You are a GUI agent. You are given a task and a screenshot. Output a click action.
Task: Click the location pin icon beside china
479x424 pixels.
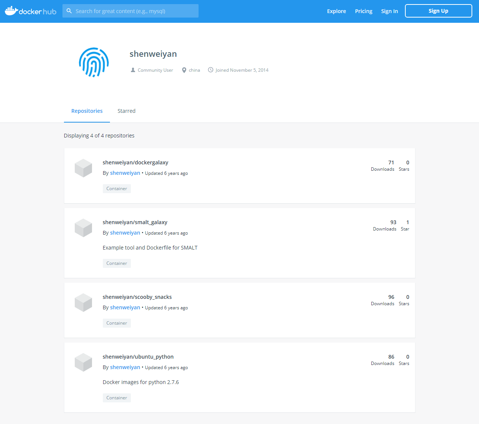click(184, 70)
